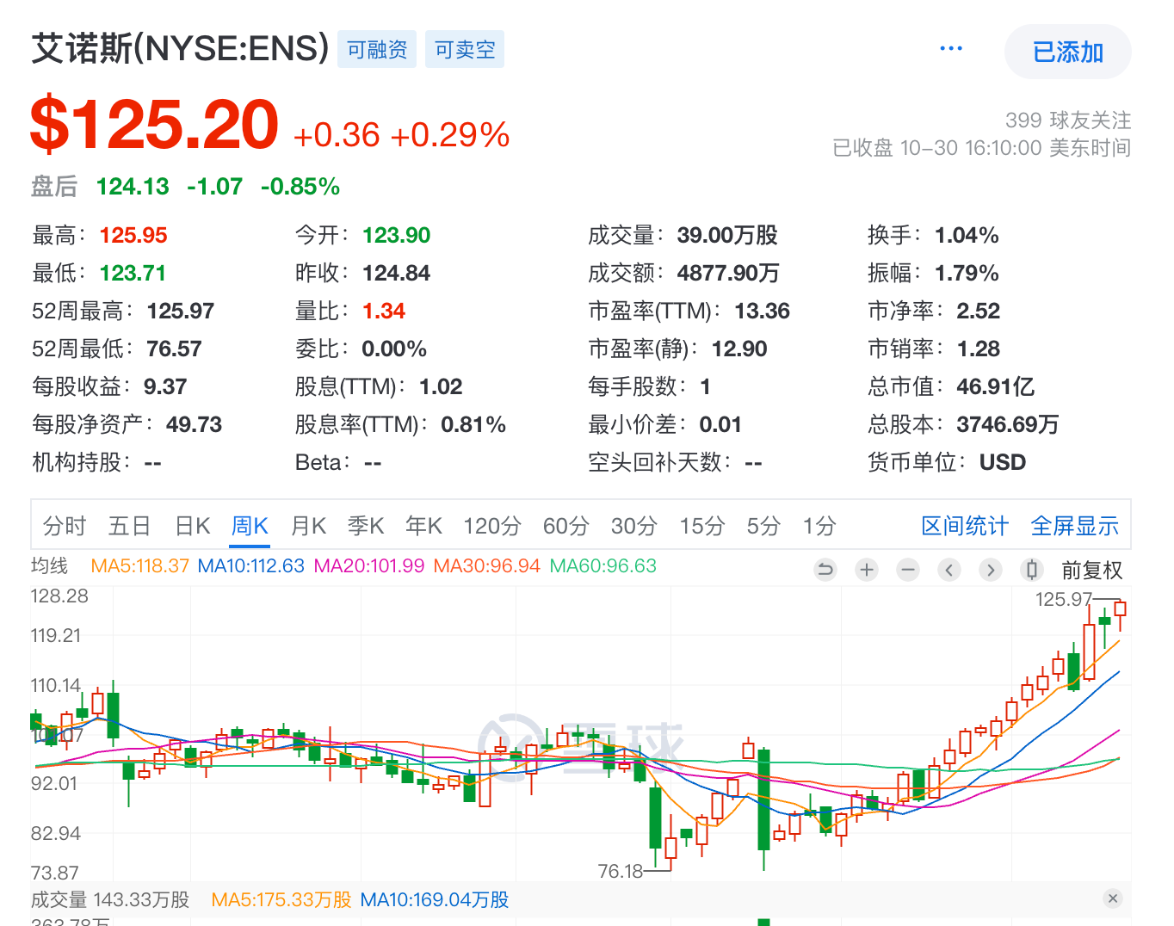Viewport: 1174px width, 926px height.
Task: Click the 已添加 watchlist button
Action: coord(1067,52)
